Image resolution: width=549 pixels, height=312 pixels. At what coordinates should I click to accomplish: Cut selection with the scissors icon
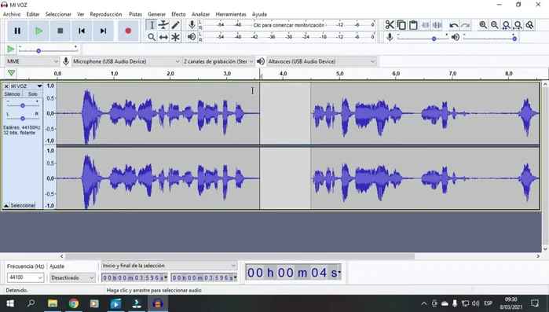390,25
